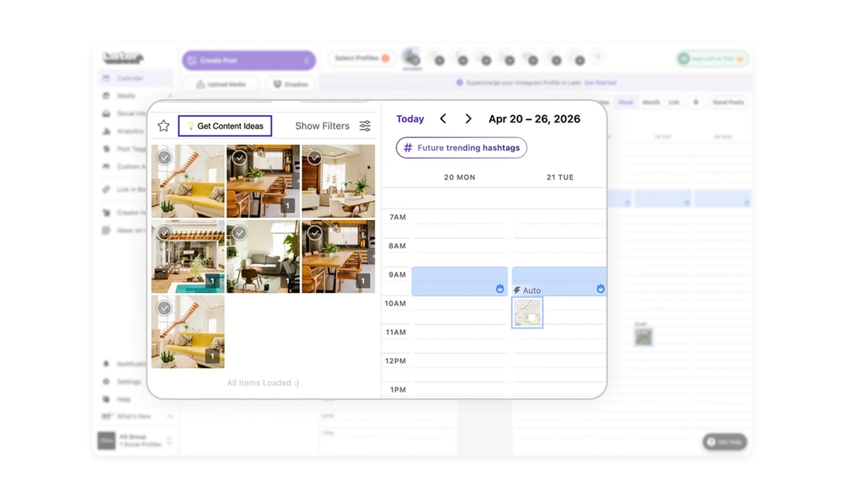This screenshot has width=846, height=498.
Task: Click usage badge 1 on pool courtyard photo
Action: click(x=212, y=281)
